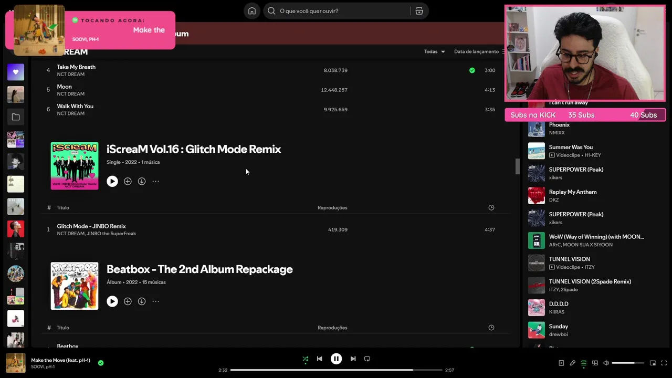
Task: Toggle the queue panel icon
Action: click(583, 363)
